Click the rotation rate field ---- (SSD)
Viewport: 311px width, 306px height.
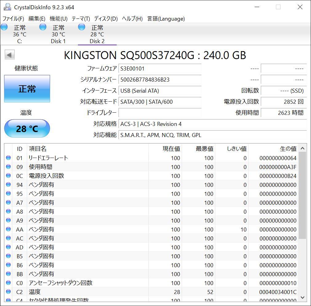click(x=284, y=91)
